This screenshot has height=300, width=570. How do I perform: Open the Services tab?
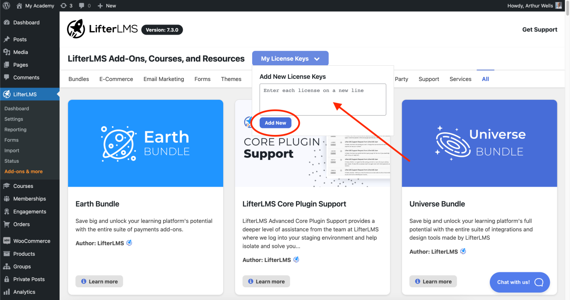[x=460, y=79]
